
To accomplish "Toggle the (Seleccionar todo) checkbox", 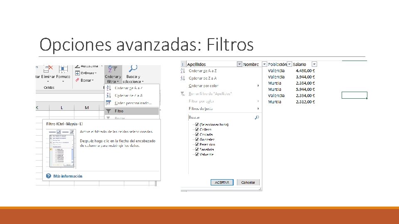I will coord(197,124).
